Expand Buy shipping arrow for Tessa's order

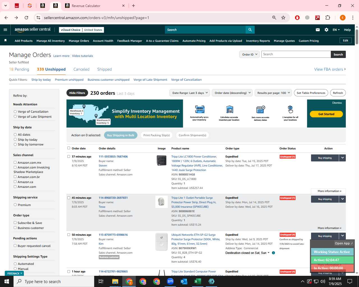pyautogui.click(x=342, y=199)
